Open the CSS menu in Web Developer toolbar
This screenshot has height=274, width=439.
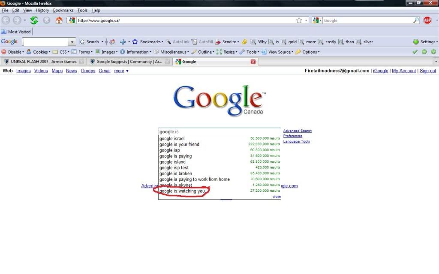point(61,52)
